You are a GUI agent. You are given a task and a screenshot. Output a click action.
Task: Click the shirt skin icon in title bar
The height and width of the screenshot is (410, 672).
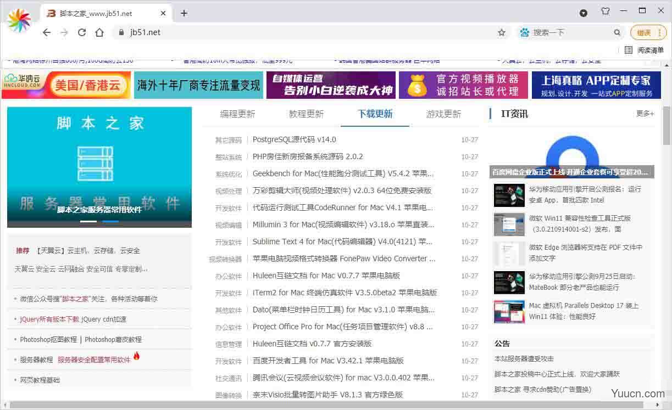[606, 11]
